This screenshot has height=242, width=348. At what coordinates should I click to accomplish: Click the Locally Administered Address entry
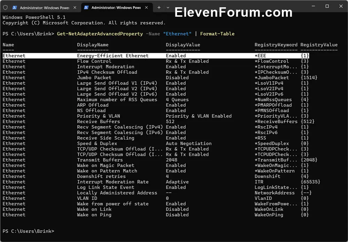(x=117, y=193)
